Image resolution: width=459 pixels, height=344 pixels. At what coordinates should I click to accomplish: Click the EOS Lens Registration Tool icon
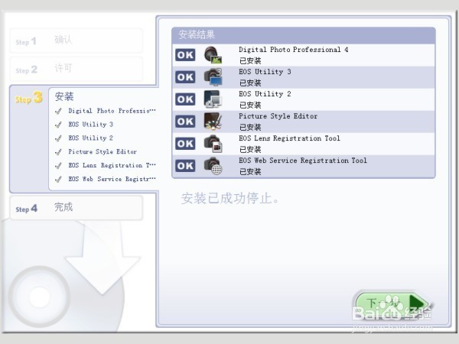click(x=213, y=144)
